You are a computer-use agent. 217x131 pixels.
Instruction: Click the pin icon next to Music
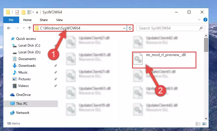pos(56,72)
